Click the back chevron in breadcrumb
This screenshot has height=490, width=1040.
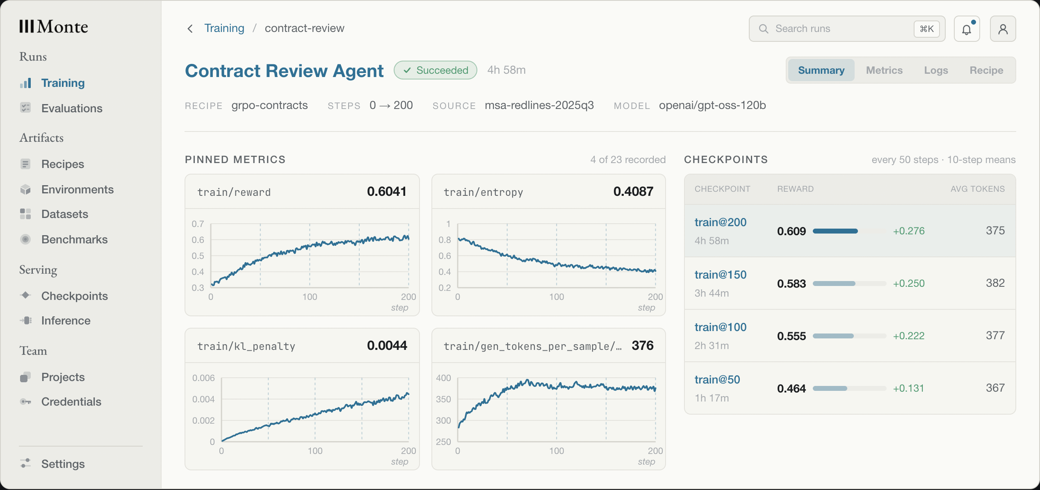tap(190, 28)
